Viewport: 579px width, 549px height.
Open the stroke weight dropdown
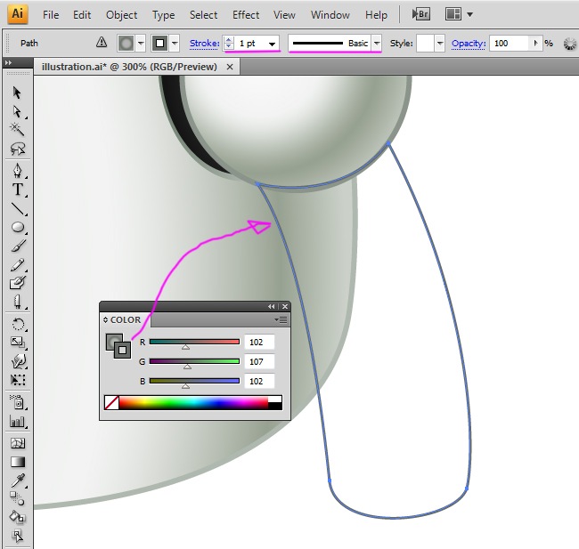click(273, 44)
